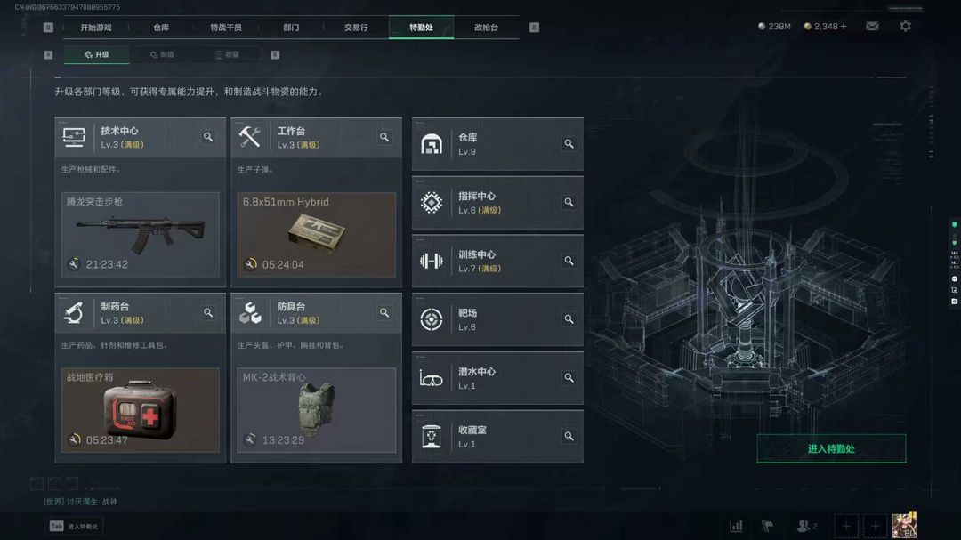Viewport: 961px width, 540px height.
Task: Open the mail envelope icon
Action: 872,27
